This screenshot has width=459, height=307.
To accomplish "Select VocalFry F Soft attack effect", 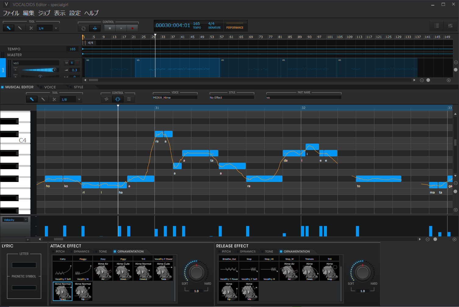I will point(63,271).
